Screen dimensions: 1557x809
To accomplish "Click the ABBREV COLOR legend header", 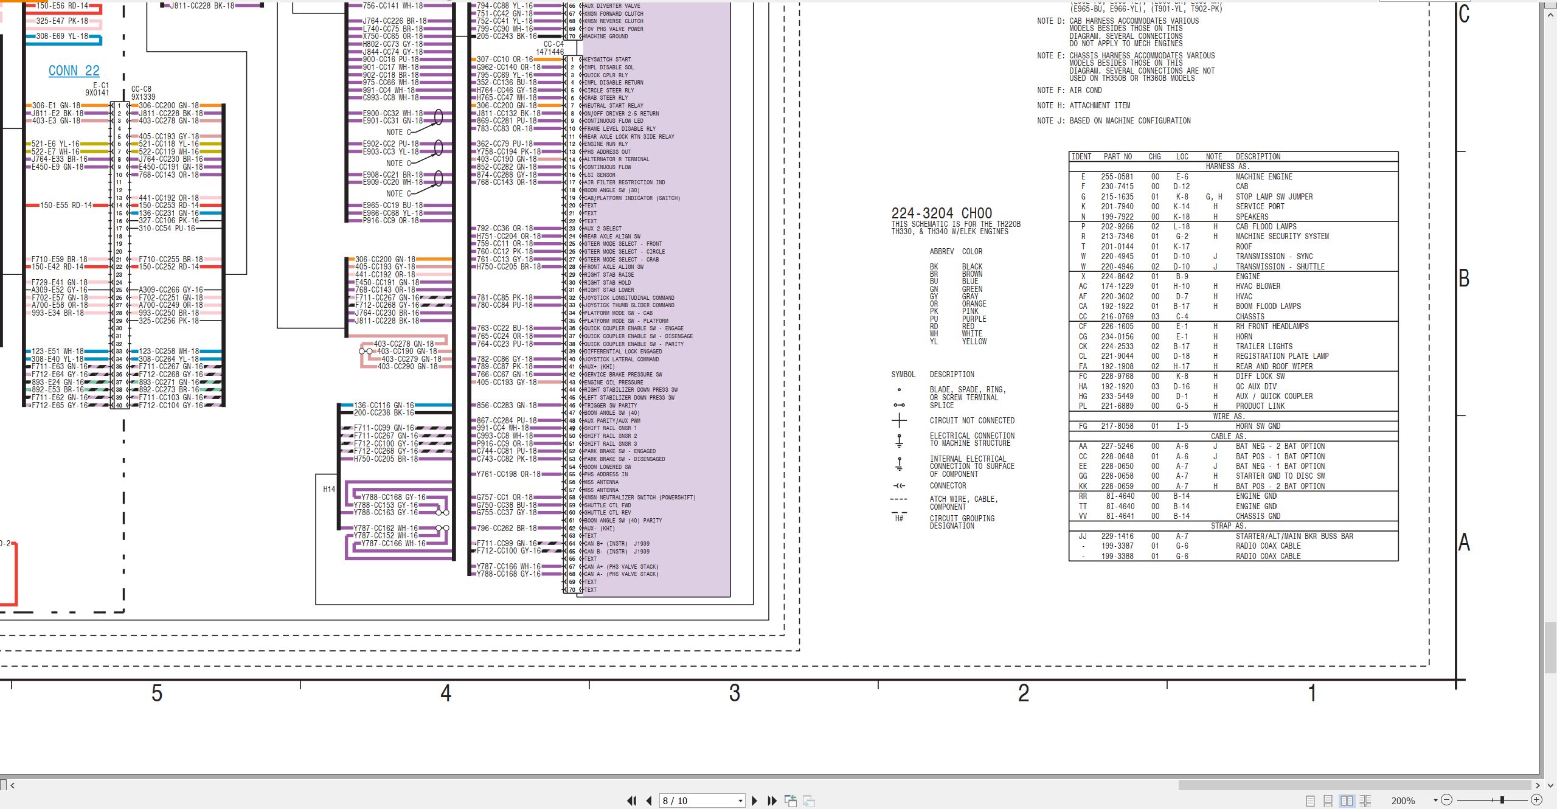I will click(955, 251).
